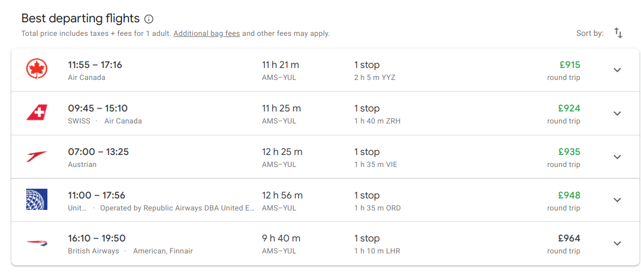Click the £948 round trip price

(569, 196)
